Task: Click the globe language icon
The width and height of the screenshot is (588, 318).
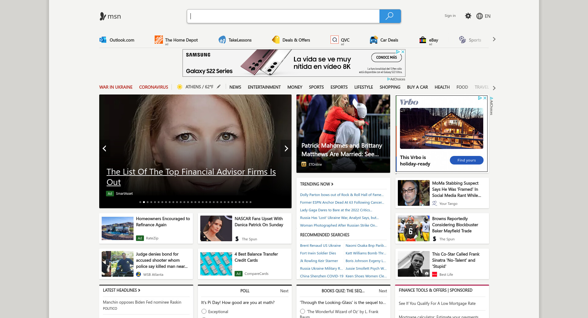Action: click(x=479, y=16)
